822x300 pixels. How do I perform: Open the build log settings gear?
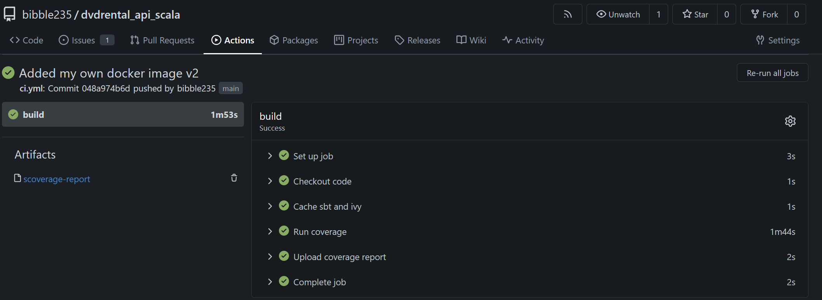(790, 121)
